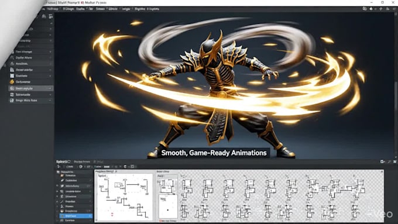Viewport: 398px width, 224px height.
Task: Select the last sprite frame in the top row
Action: click(359, 188)
